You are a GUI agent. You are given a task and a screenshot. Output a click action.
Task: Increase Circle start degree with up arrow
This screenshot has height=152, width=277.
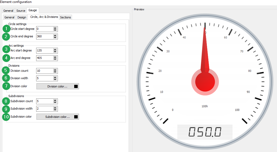pos(55,28)
